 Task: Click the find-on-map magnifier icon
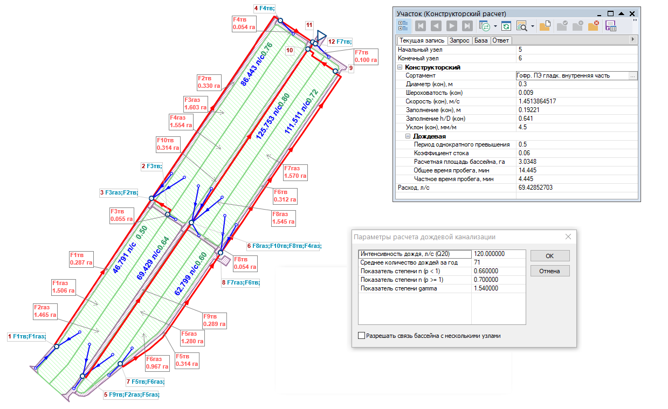(521, 26)
